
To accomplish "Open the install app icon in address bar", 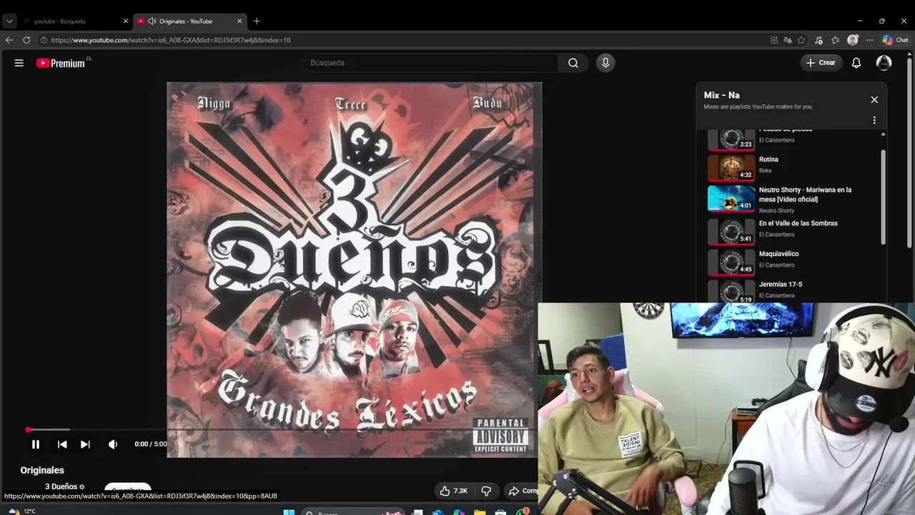I will coord(774,40).
